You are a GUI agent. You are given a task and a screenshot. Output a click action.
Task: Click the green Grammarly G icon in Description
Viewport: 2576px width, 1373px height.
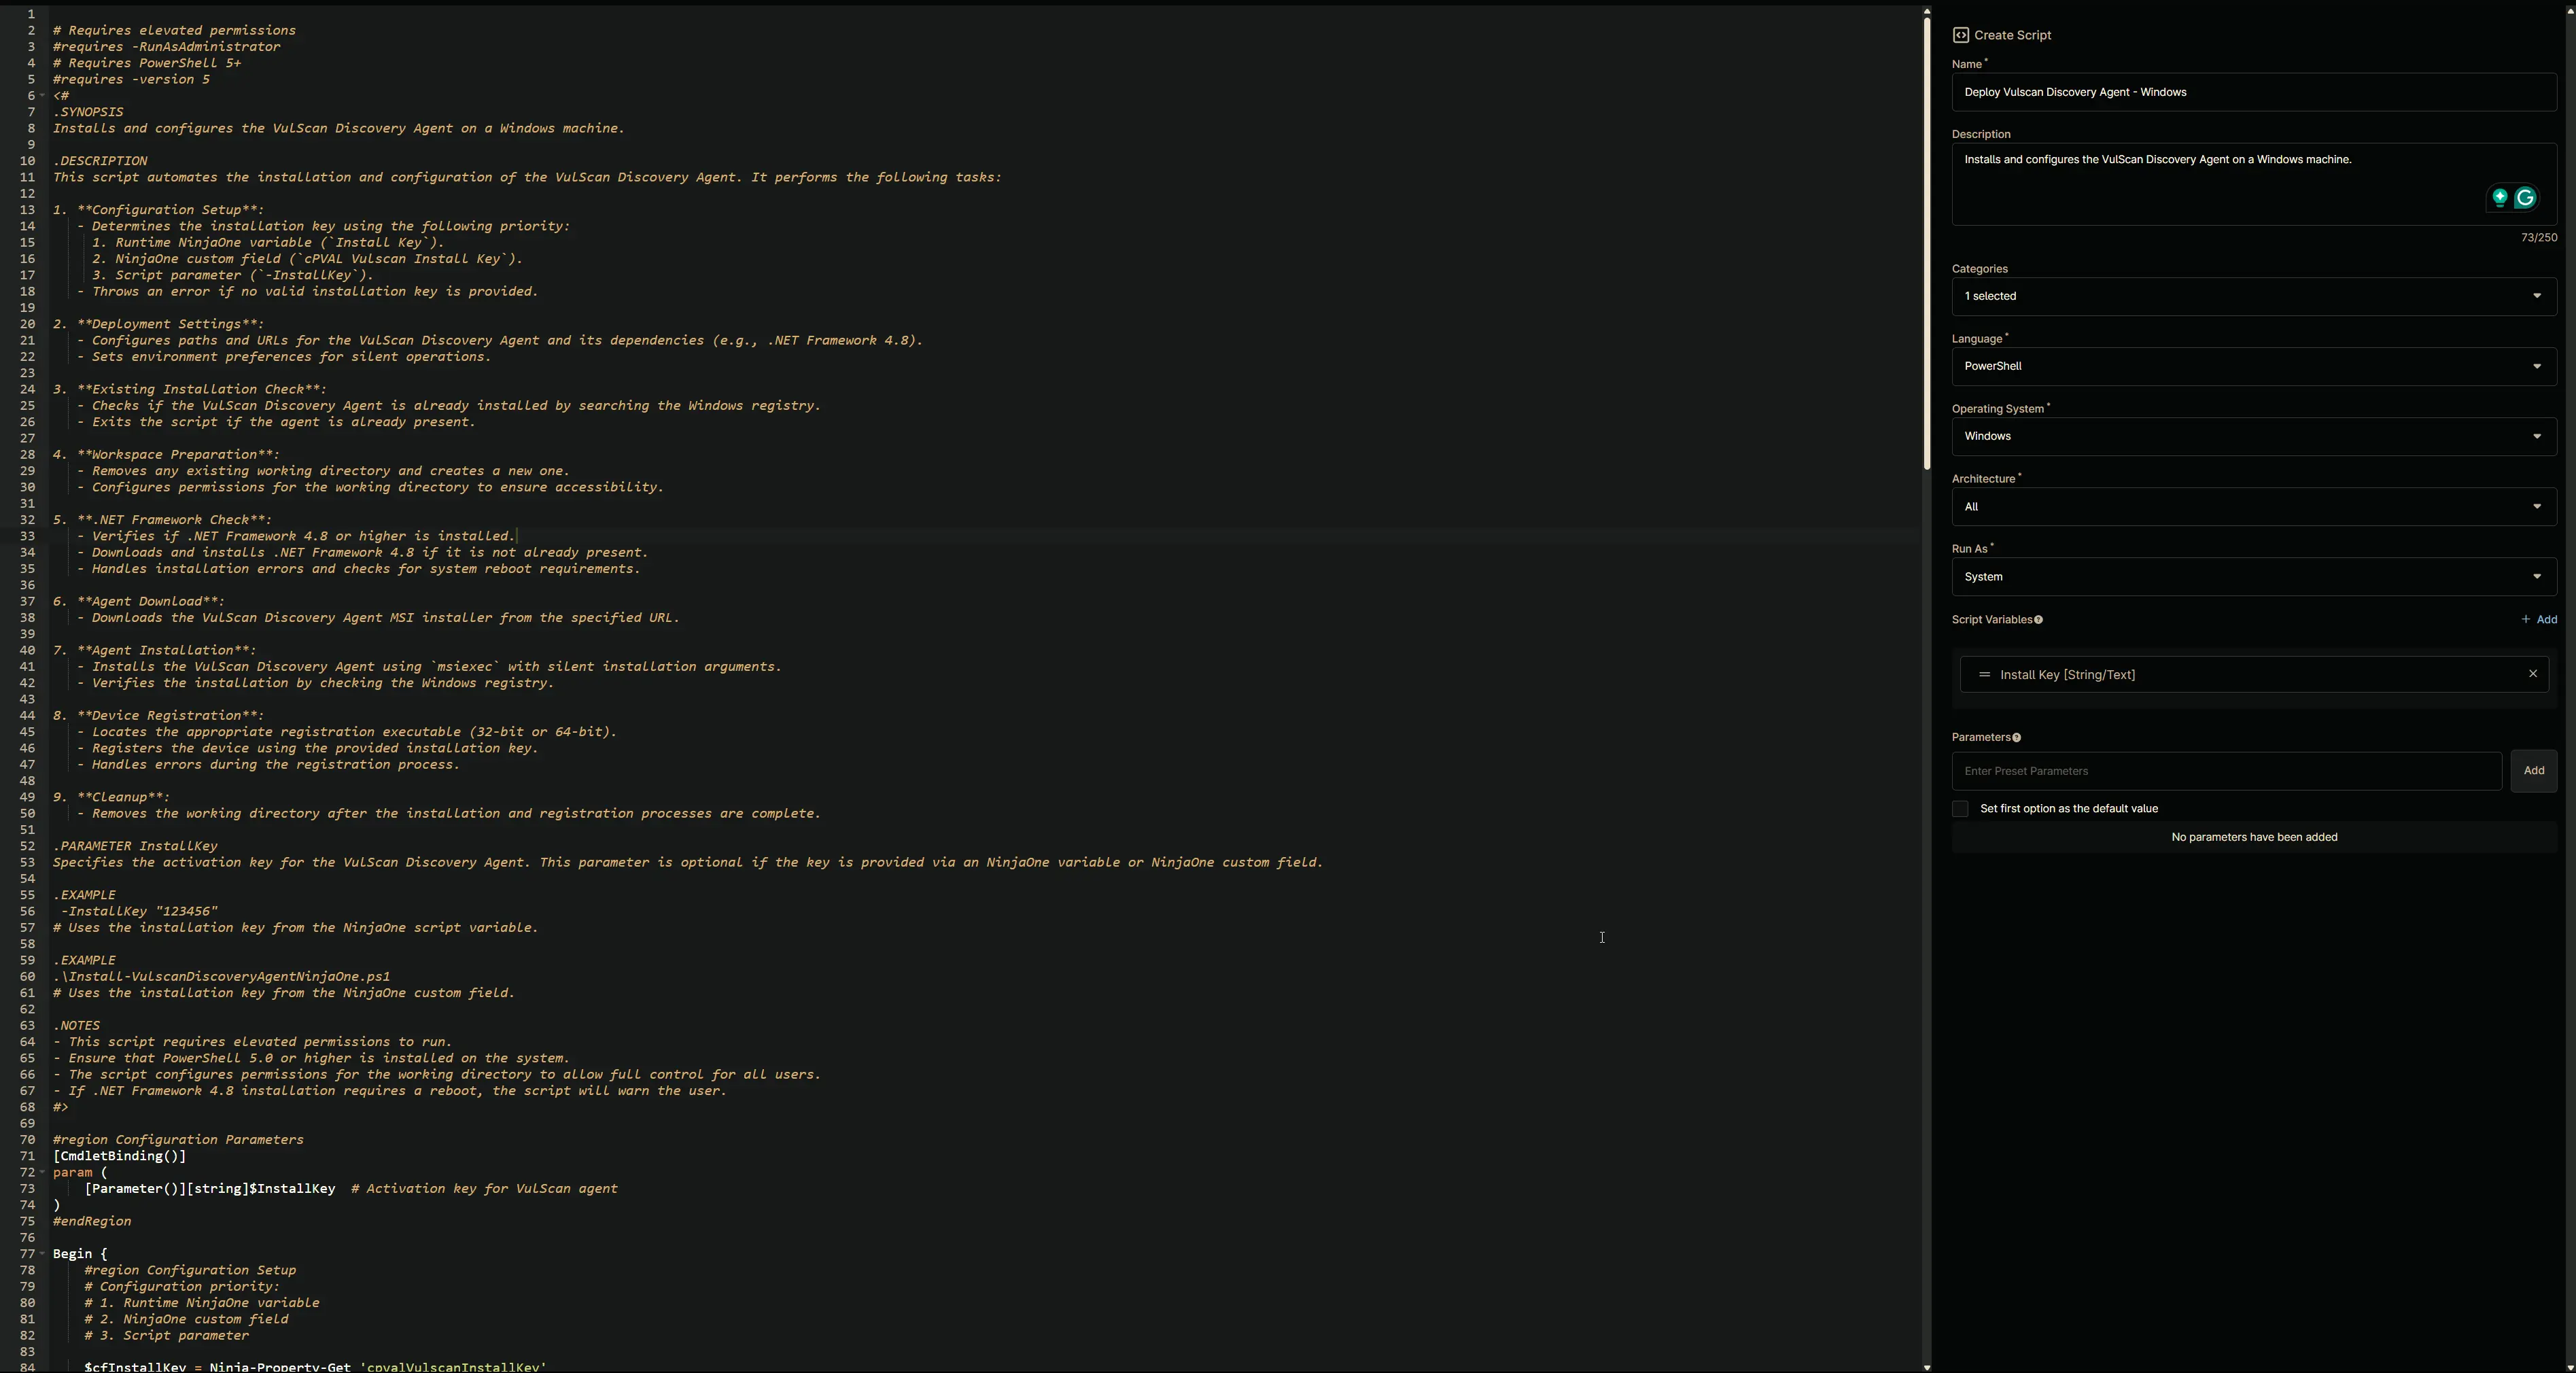[2525, 198]
